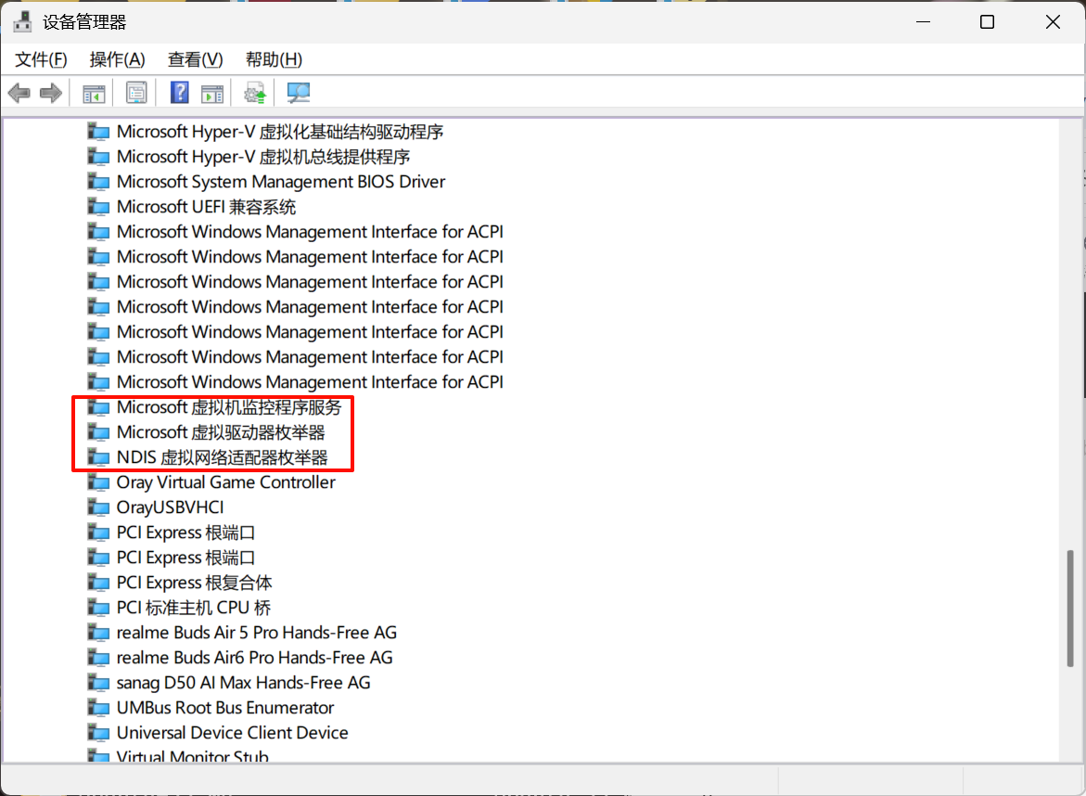Click the Scan for hardware changes icon
Viewport: 1086px width, 796px height.
(x=299, y=93)
